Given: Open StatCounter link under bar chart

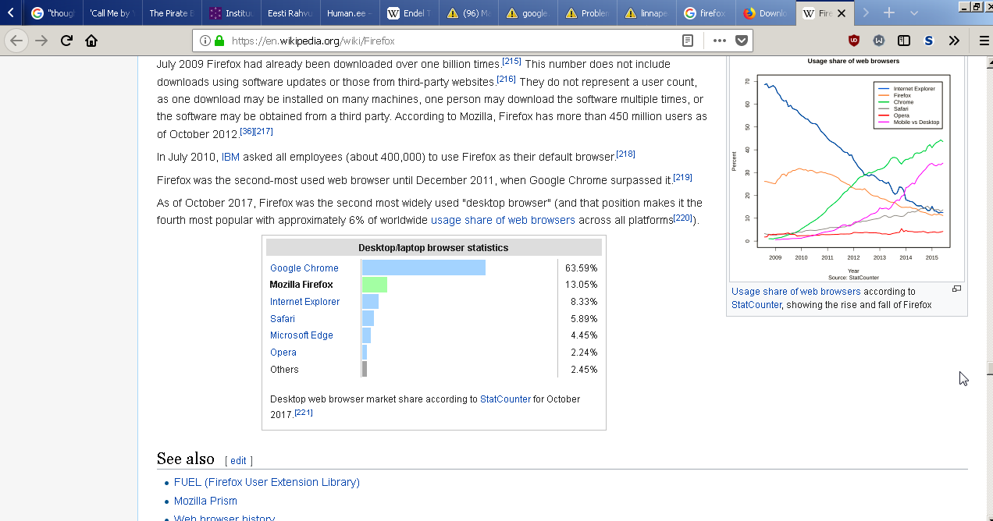Looking at the screenshot, I should 505,399.
